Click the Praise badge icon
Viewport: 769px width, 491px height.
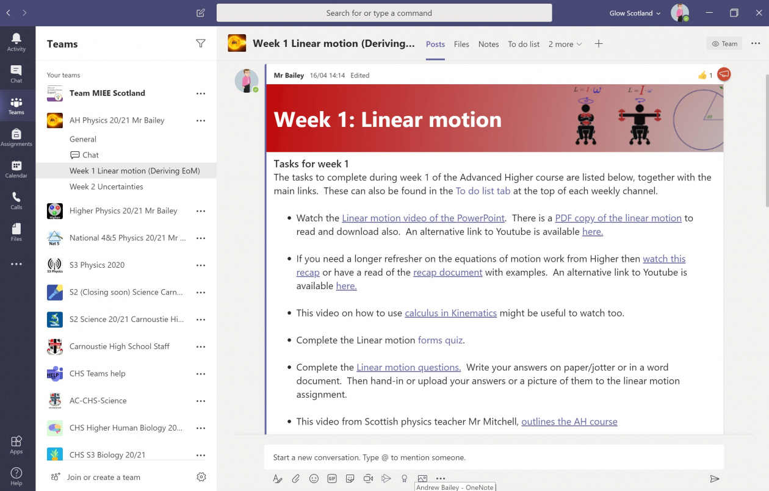[404, 479]
